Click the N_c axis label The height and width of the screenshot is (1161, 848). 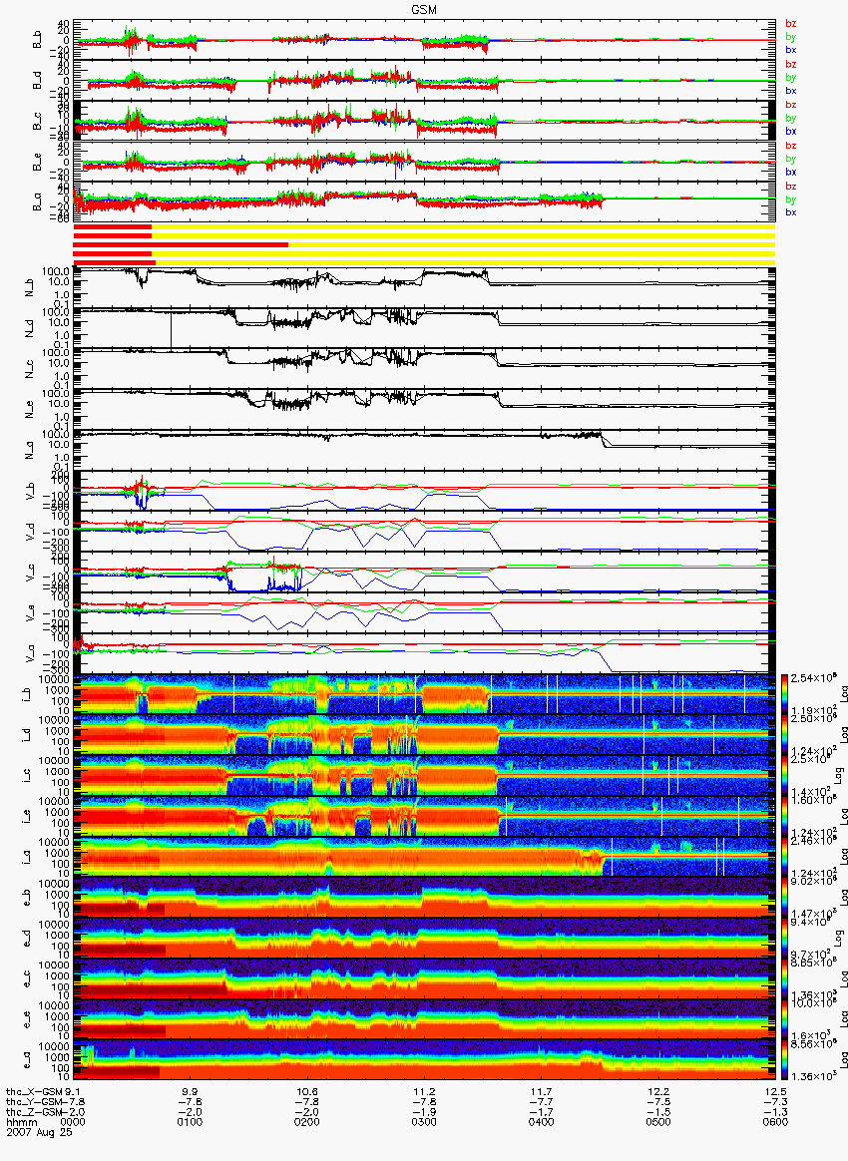click(31, 369)
